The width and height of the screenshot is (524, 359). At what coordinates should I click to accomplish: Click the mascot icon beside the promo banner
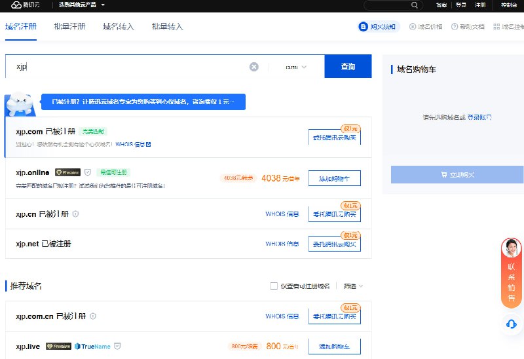(x=21, y=104)
